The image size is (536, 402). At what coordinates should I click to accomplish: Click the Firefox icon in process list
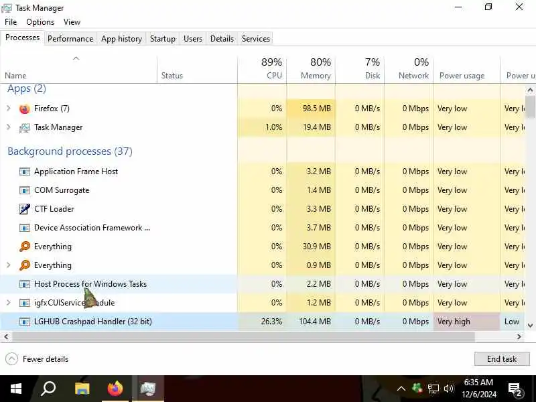25,109
